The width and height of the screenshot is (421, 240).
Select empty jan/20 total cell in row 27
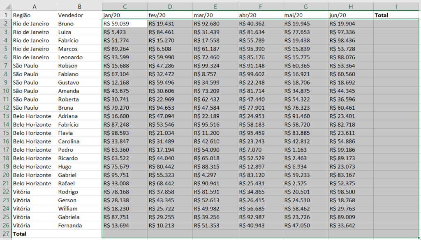pyautogui.click(x=125, y=234)
